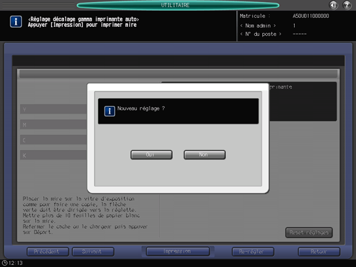Screen dimensions: 356x267
Task: Click the Précédent button
Action: [48, 252]
